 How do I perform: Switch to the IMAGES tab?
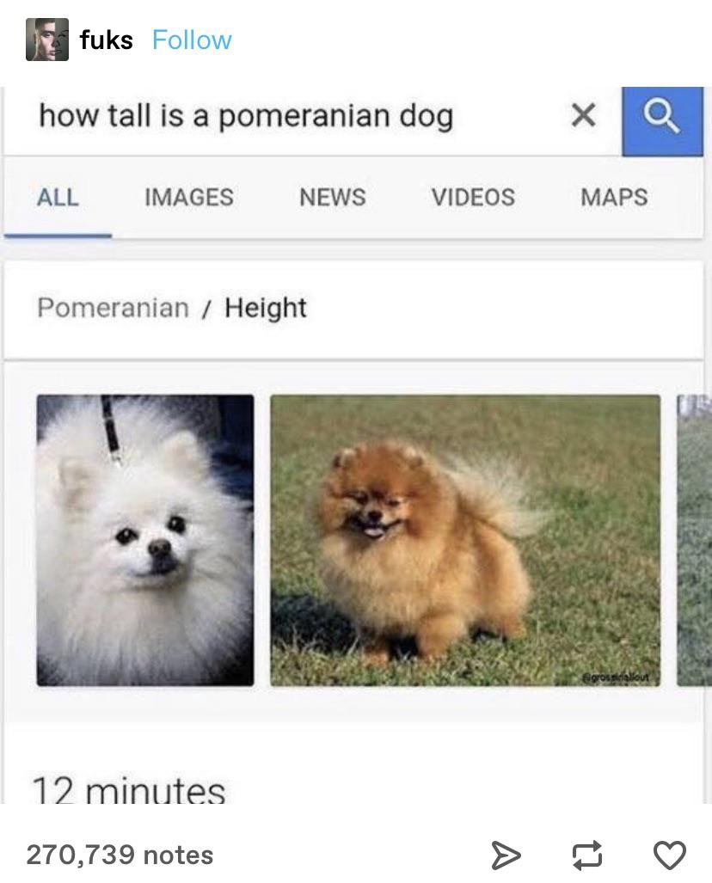188,197
